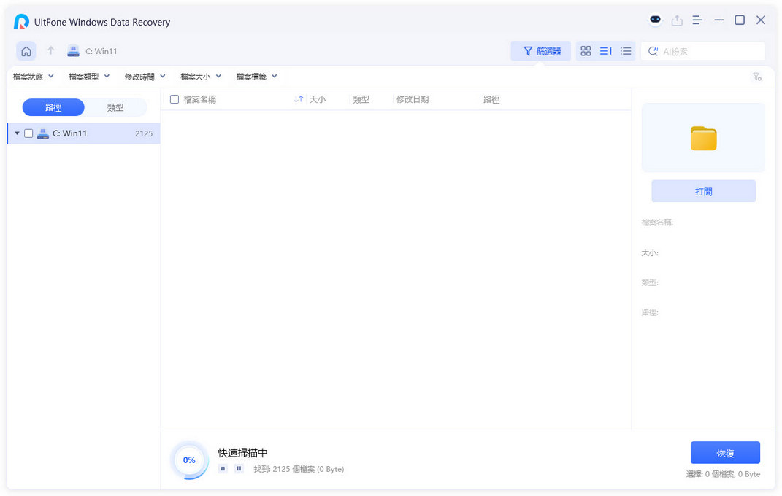The width and height of the screenshot is (782, 496).
Task: Switch to thumbnail grid view
Action: click(586, 51)
